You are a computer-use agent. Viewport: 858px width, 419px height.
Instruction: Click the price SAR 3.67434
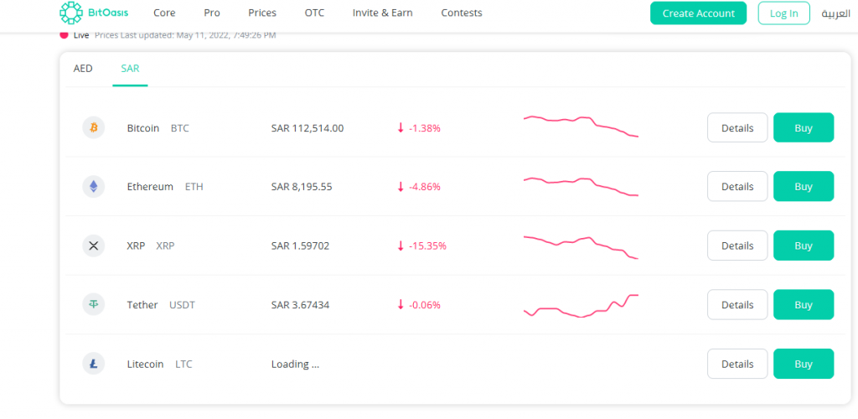[301, 305]
